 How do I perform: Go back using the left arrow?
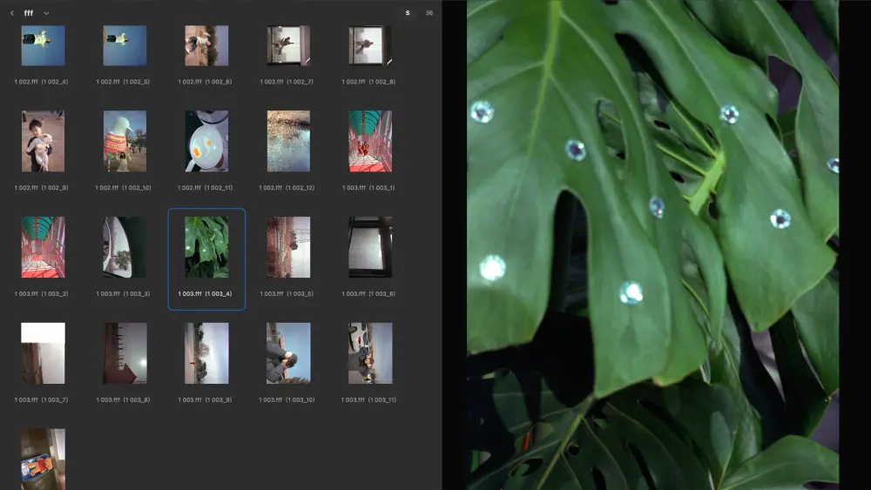(x=11, y=13)
